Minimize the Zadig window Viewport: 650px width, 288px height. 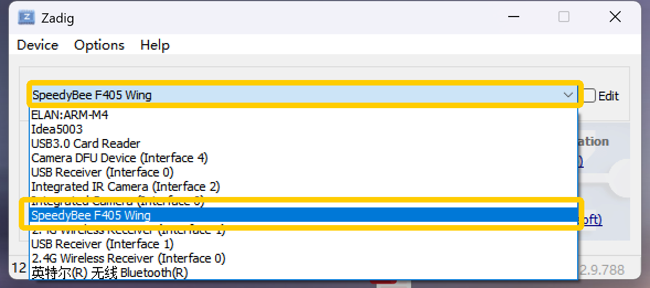tap(513, 17)
